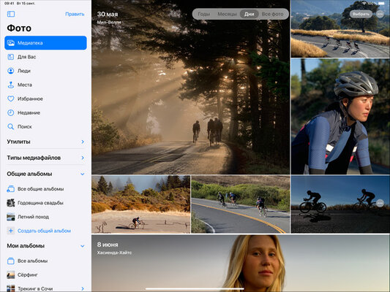Viewport: 390px width, 292px height.
Task: Open the Поиск magnifier icon
Action: 11,127
